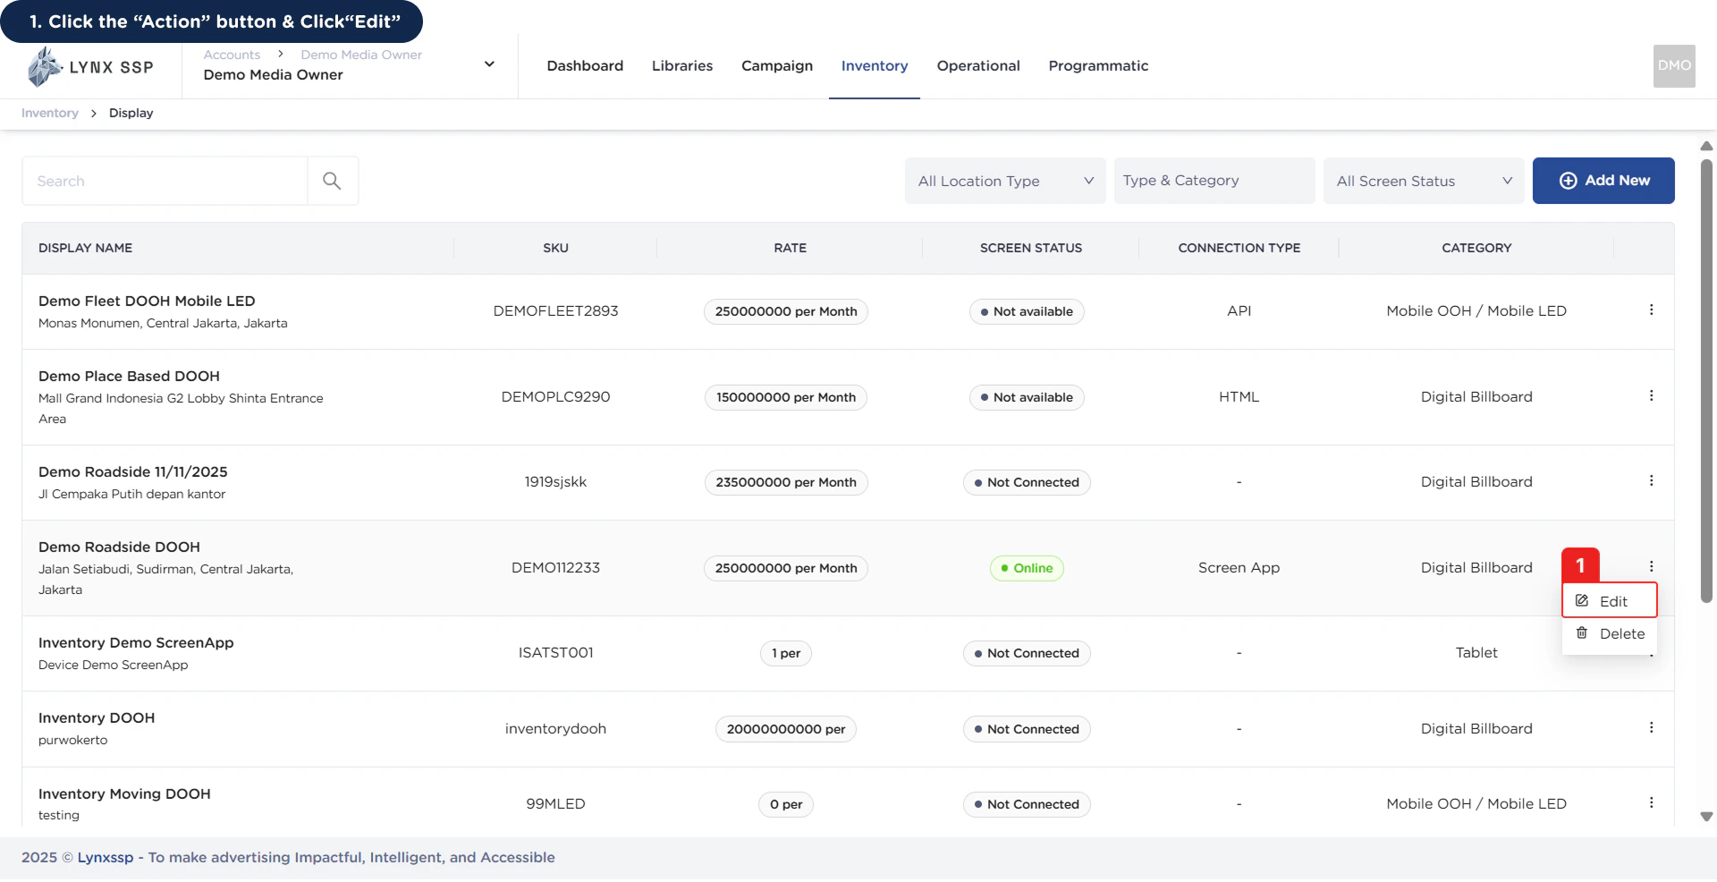Click the Demo Roadside DOOH name
The width and height of the screenshot is (1717, 882).
119,547
